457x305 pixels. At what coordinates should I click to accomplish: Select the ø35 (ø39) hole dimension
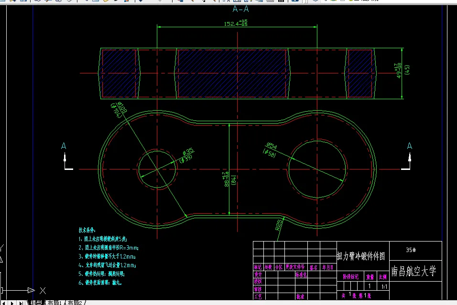point(187,155)
